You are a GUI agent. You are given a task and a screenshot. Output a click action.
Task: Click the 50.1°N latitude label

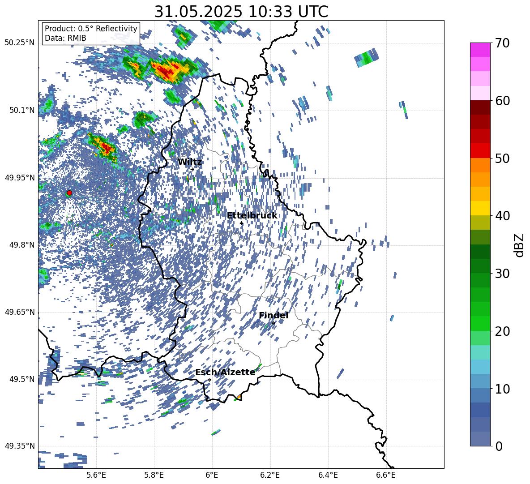[x=22, y=110]
